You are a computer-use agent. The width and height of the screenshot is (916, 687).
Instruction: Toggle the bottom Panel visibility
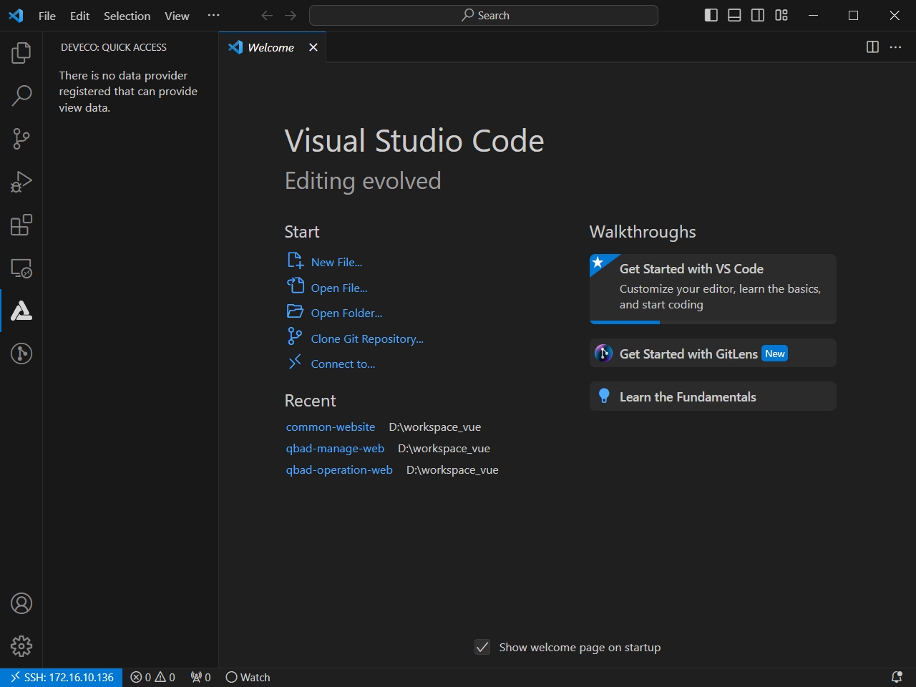(x=734, y=15)
